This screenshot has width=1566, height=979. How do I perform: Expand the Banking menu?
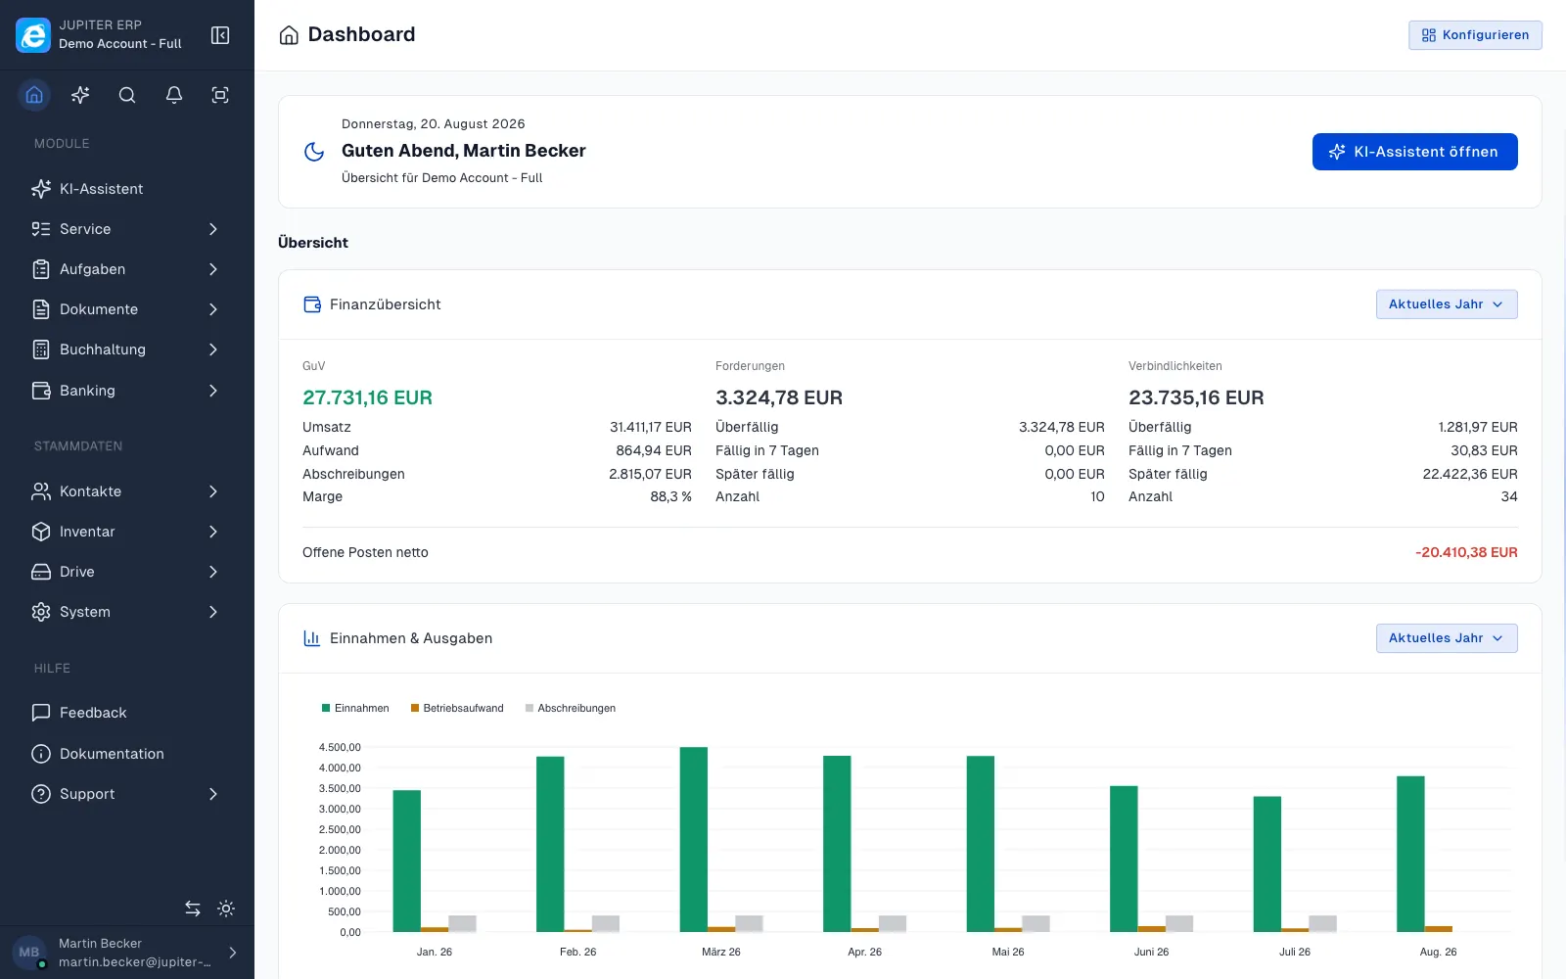pos(127,391)
